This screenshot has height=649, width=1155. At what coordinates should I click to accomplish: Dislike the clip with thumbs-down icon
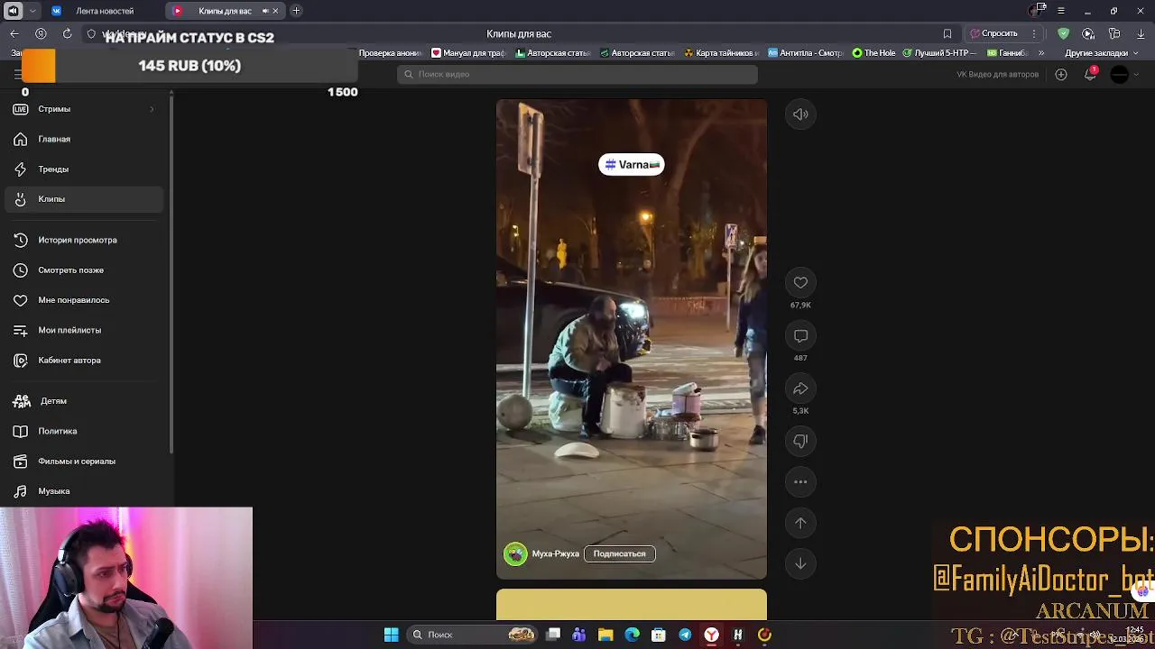[800, 441]
